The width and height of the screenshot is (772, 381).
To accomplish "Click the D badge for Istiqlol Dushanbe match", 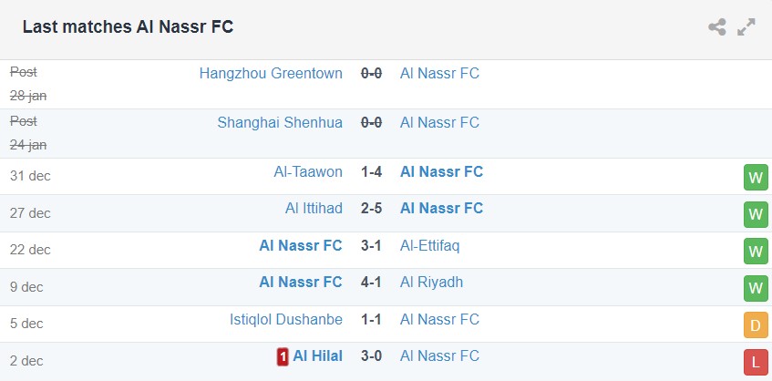I will (x=756, y=324).
